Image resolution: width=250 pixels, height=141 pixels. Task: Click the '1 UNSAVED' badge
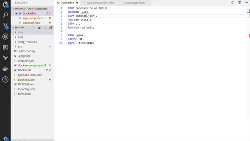(41, 9)
